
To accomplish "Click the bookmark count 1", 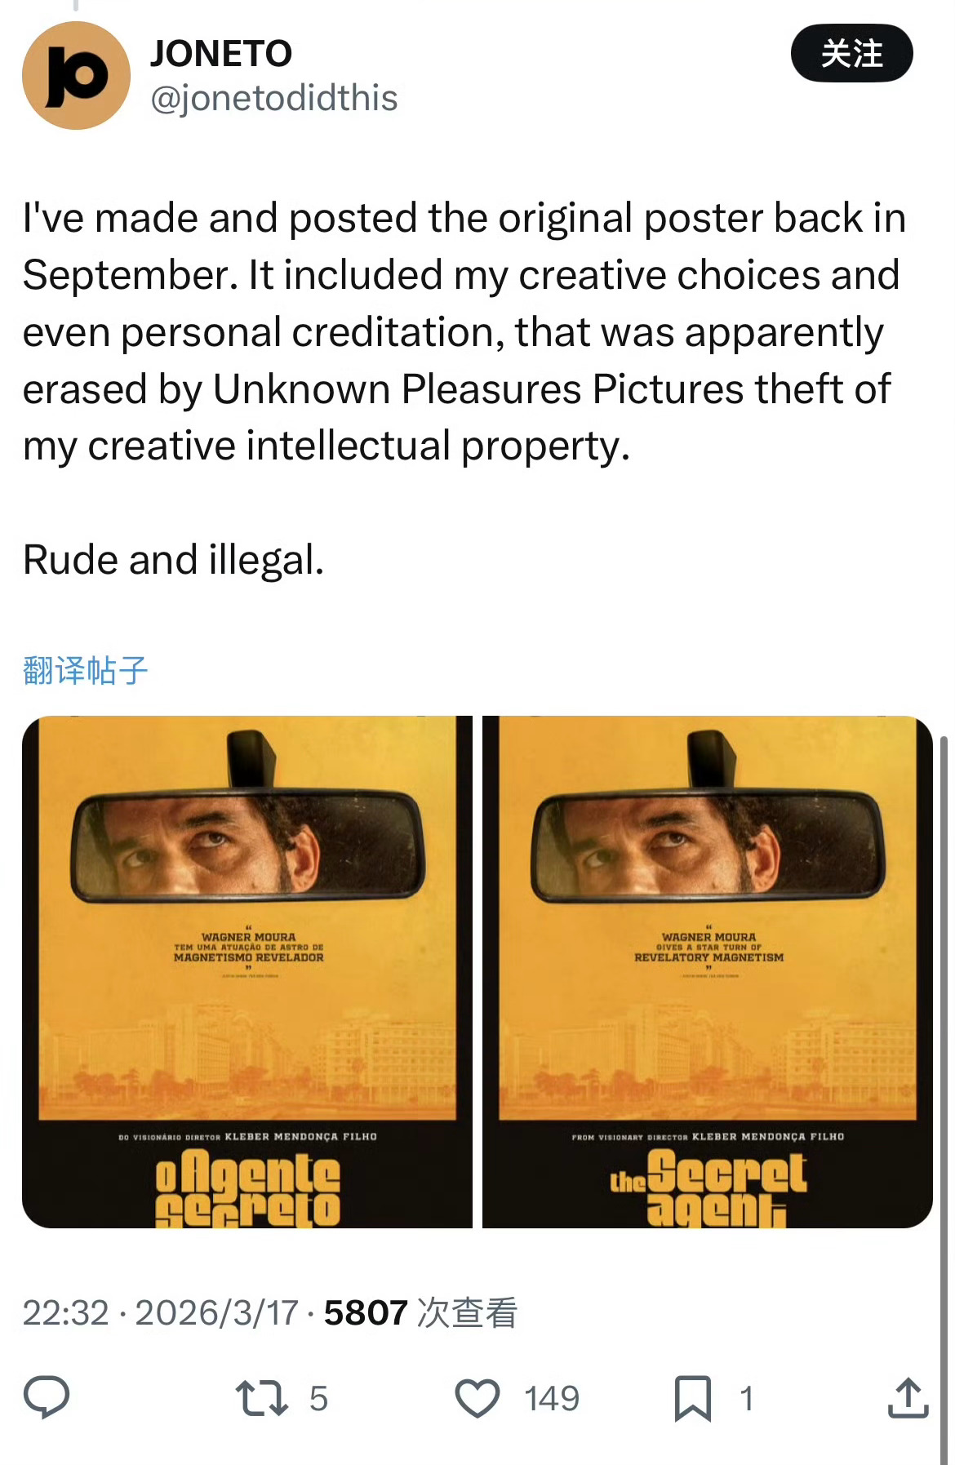I will pyautogui.click(x=746, y=1398).
